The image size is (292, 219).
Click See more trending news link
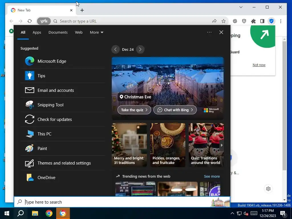click(x=212, y=176)
